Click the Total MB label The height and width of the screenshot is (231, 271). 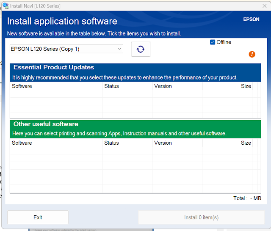tap(247, 198)
